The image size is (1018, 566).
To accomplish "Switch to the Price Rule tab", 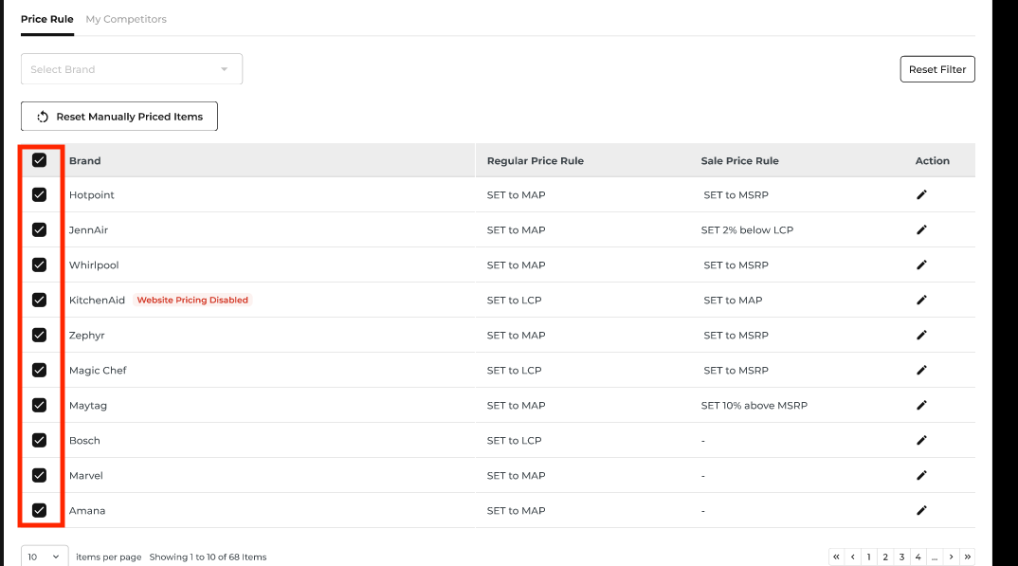I will click(46, 20).
